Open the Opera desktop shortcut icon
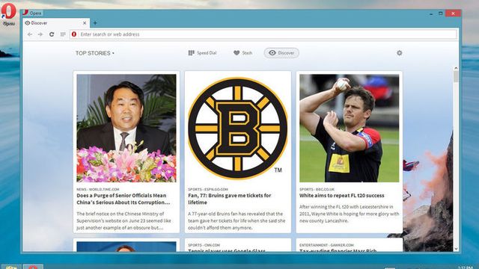Screen dimensions: 479x269 pos(8,14)
